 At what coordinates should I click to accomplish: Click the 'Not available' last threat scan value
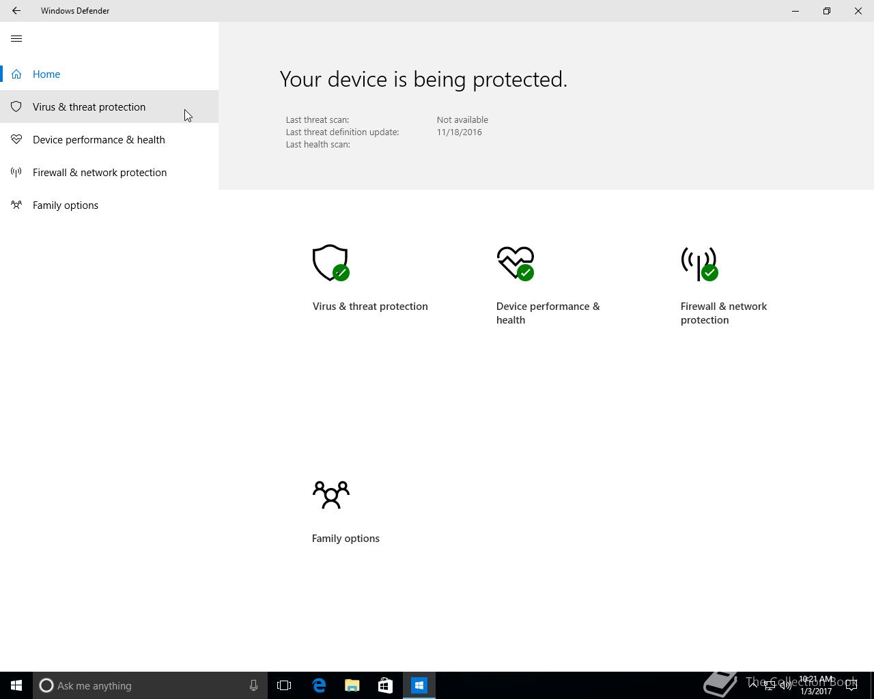point(462,120)
